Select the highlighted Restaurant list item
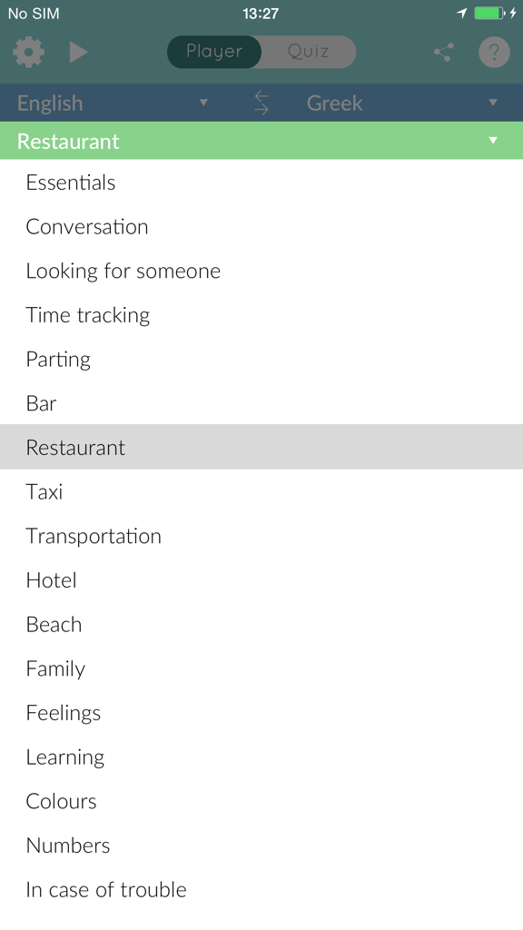 (75, 447)
